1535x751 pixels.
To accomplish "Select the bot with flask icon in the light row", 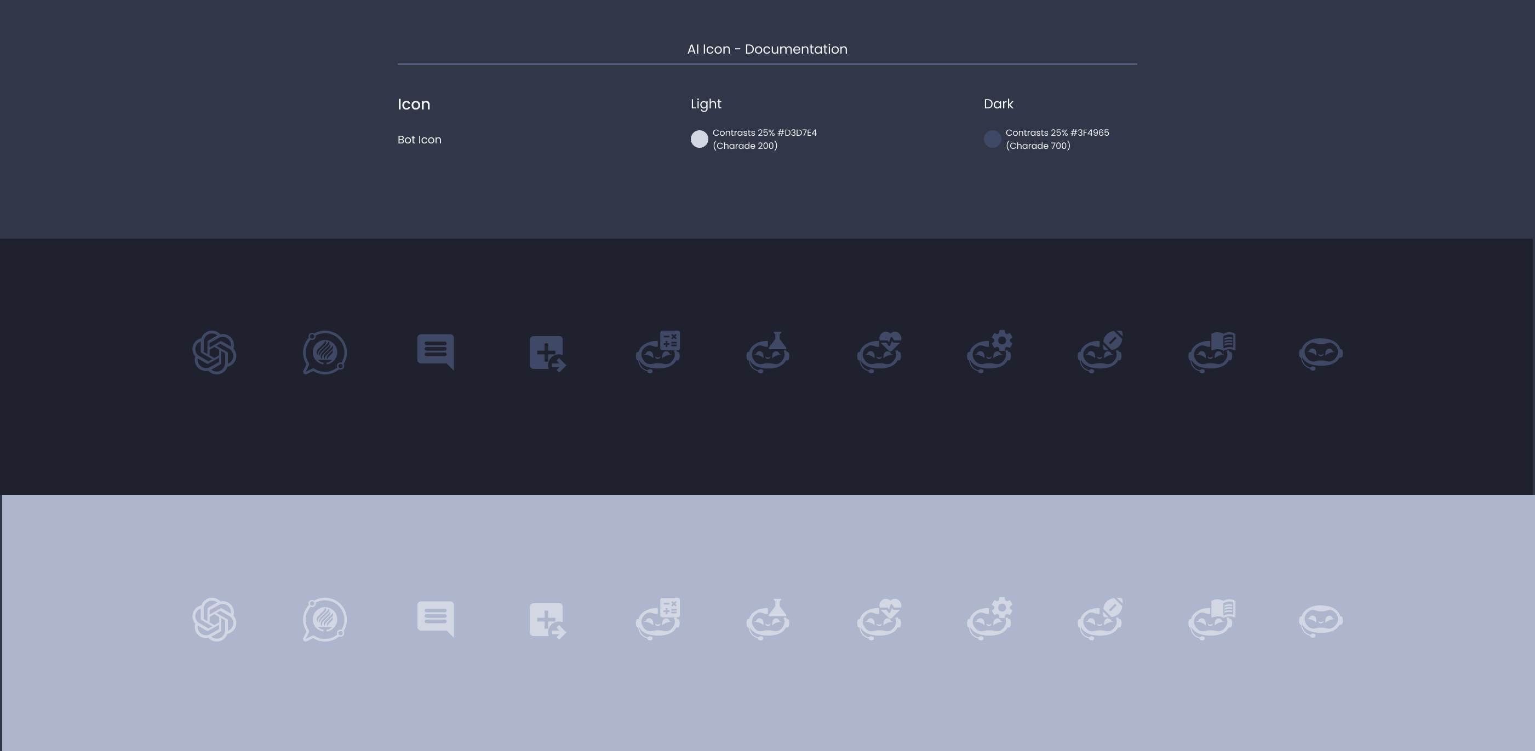I will [x=768, y=619].
